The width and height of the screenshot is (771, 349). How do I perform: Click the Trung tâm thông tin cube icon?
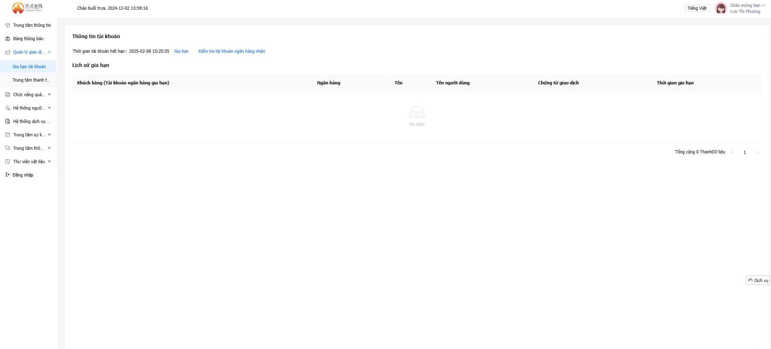pyautogui.click(x=7, y=25)
